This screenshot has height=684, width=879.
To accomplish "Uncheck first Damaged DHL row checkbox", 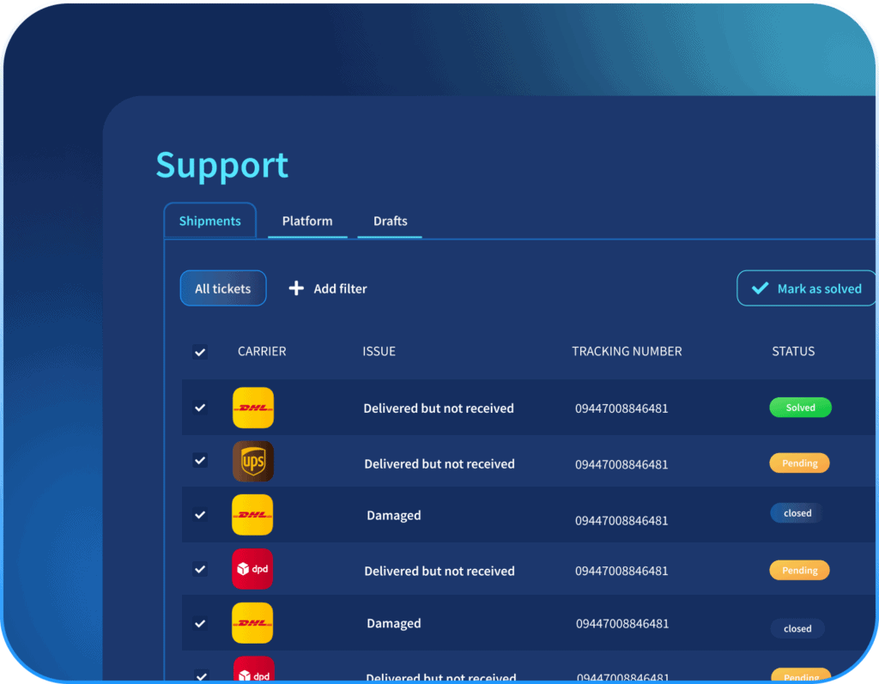I will point(200,515).
